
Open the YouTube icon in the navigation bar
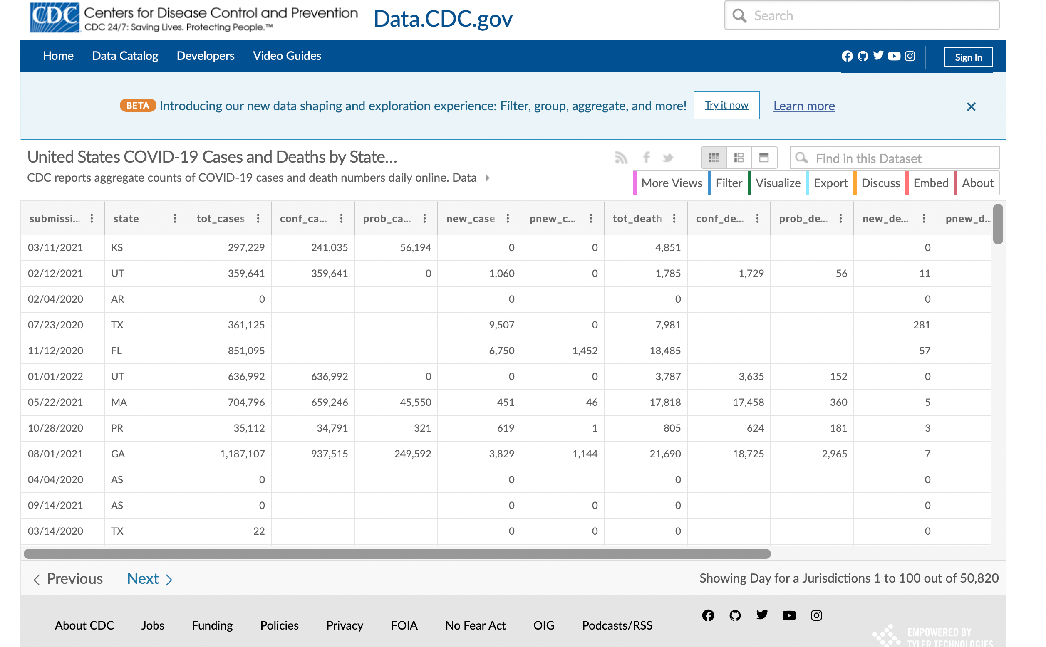click(894, 56)
